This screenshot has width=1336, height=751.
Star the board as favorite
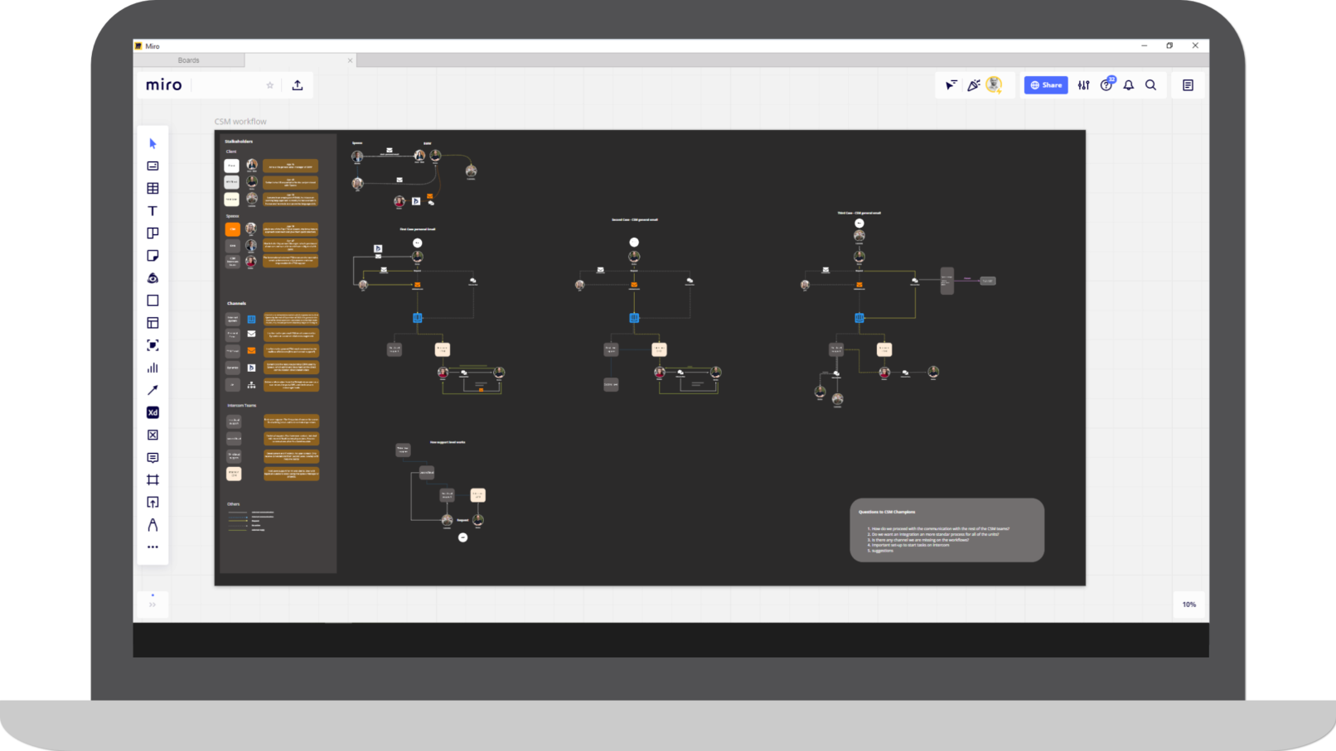269,85
